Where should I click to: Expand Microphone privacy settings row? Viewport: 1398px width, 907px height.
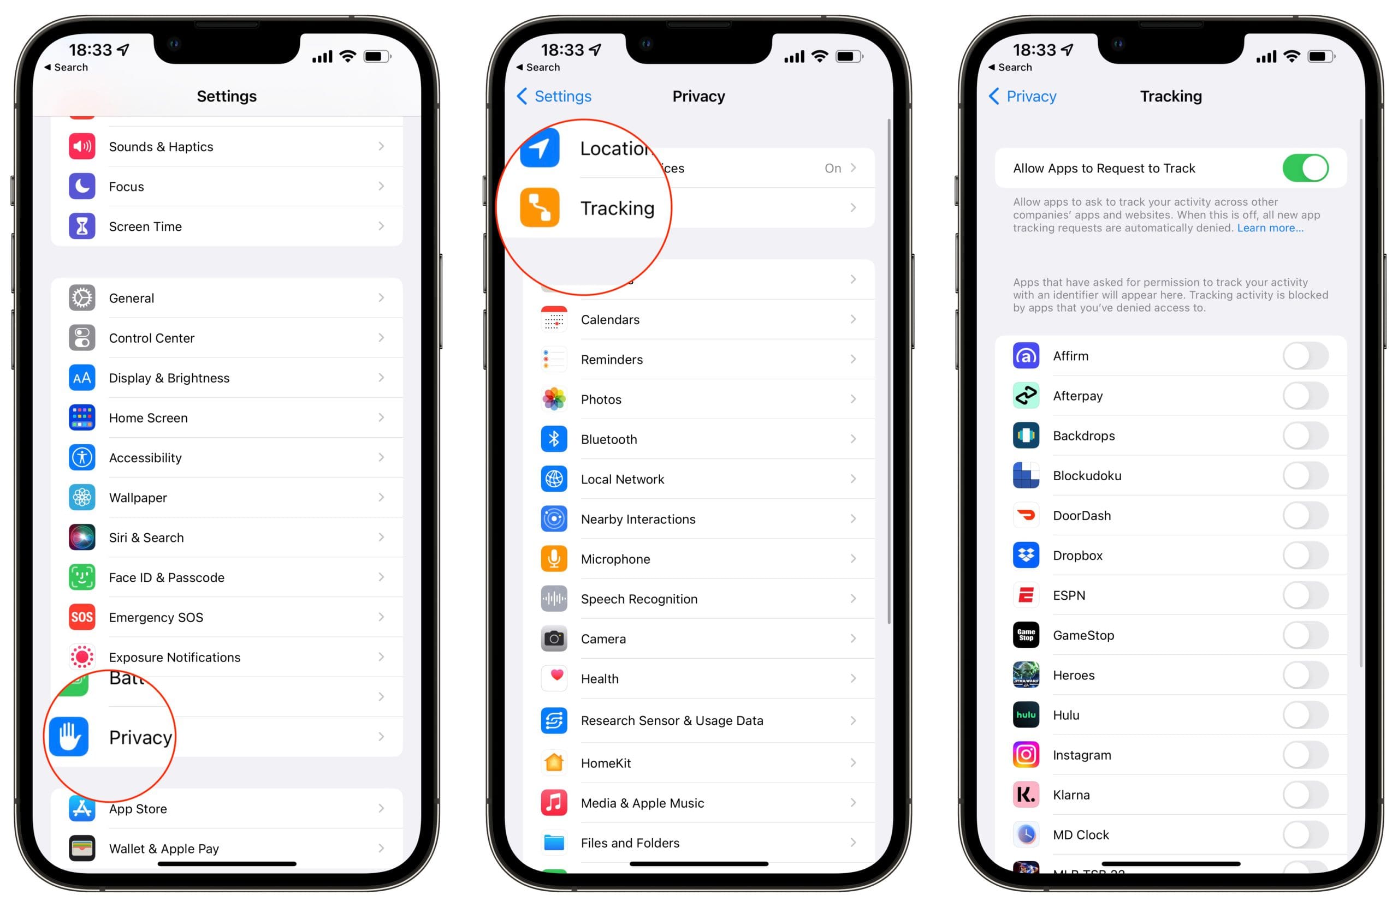[x=699, y=559]
